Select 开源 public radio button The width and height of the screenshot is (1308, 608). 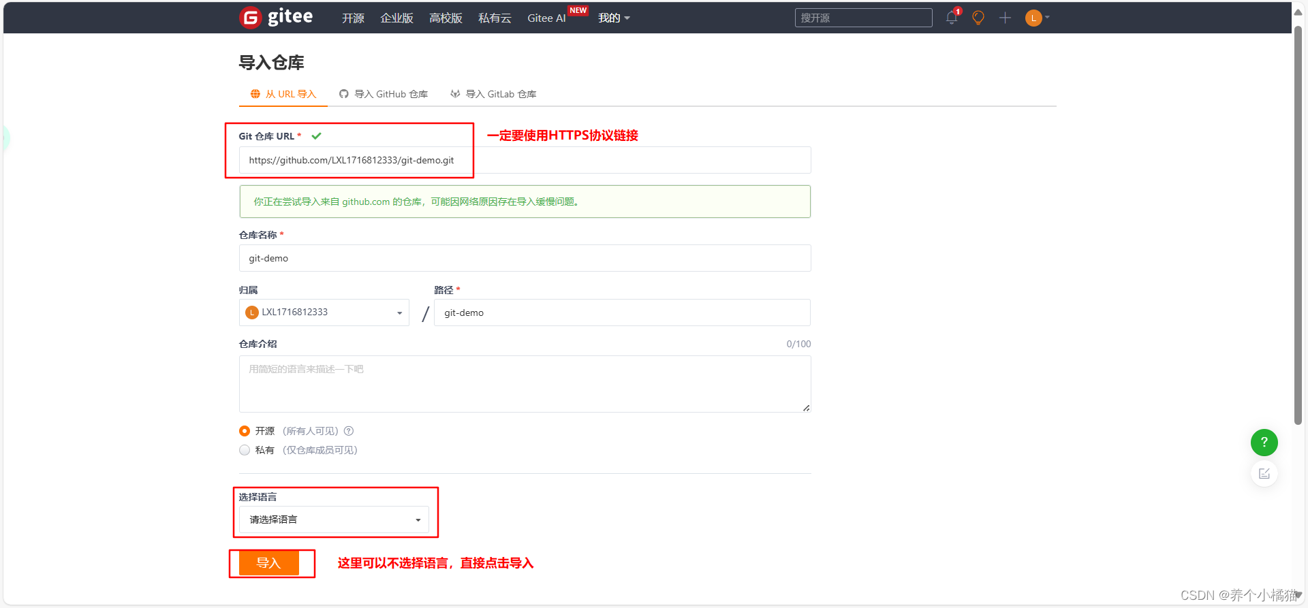(245, 431)
